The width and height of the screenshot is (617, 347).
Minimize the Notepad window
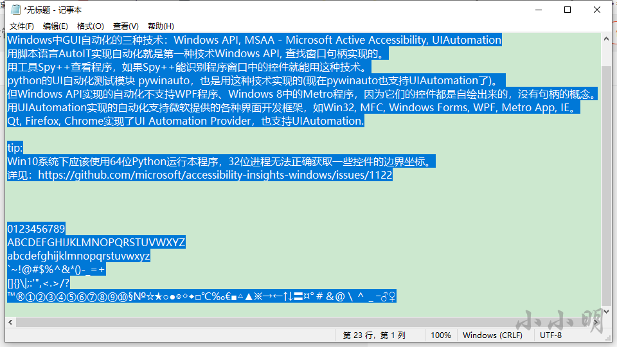(539, 10)
